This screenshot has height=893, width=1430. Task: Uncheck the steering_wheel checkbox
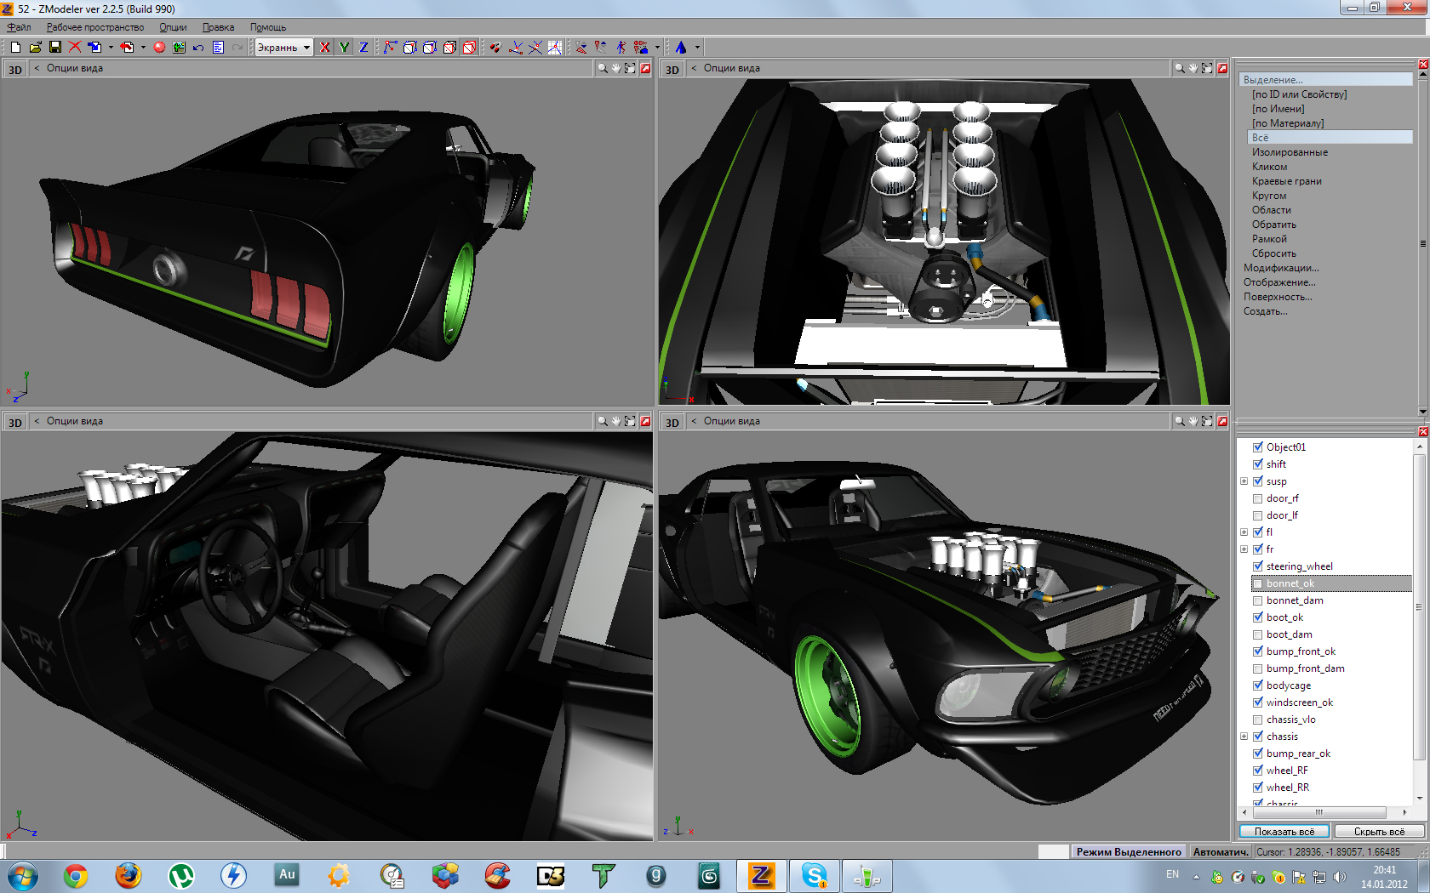(x=1257, y=566)
